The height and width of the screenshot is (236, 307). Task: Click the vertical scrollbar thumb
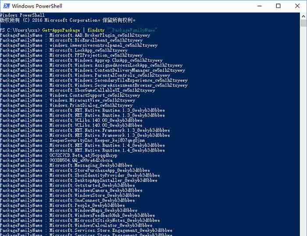(x=303, y=24)
